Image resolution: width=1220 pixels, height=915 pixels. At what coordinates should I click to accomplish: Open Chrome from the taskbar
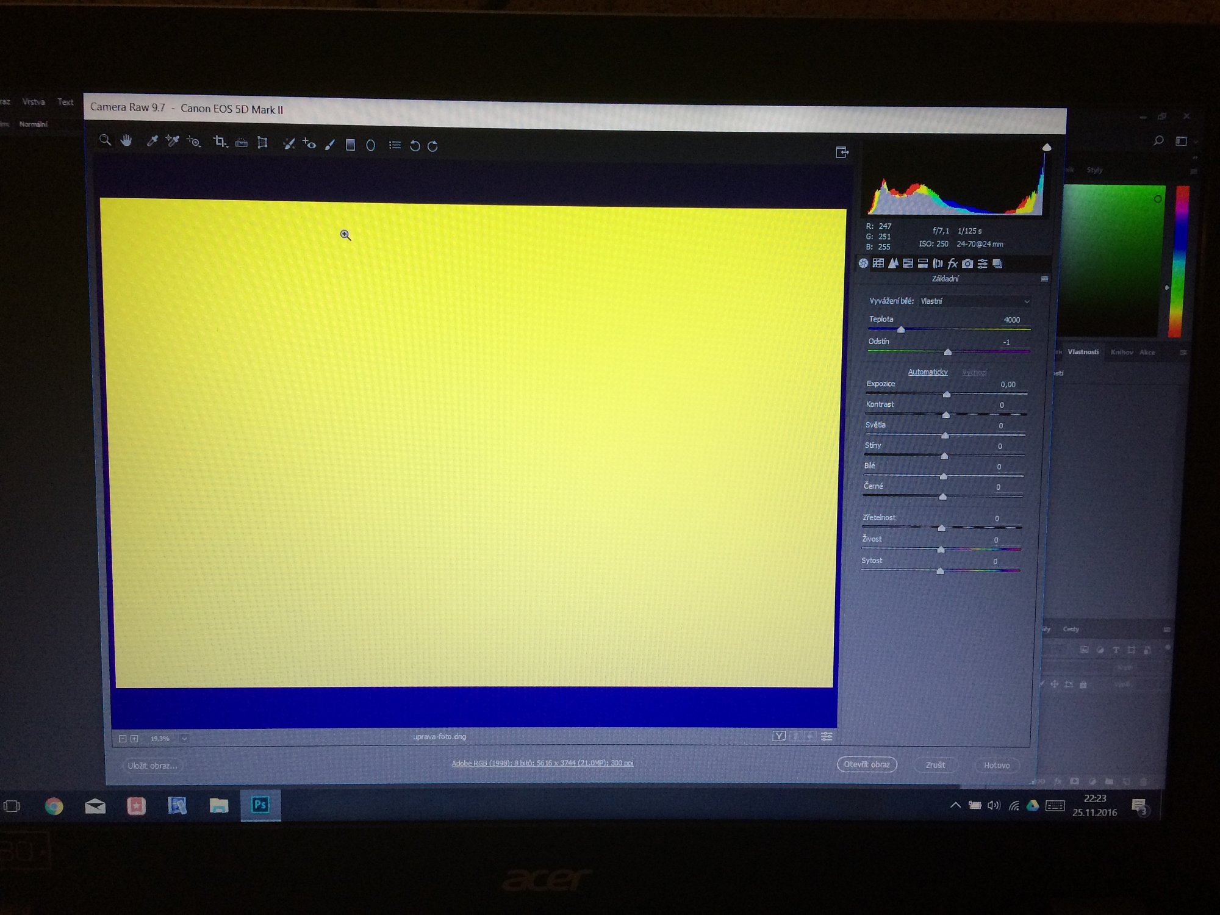54,806
